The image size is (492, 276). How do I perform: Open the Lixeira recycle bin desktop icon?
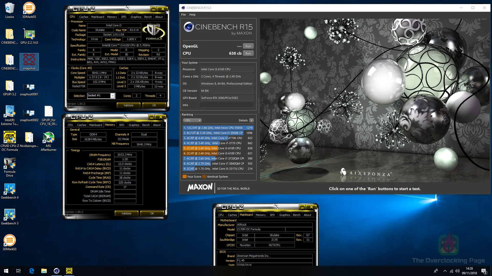point(9,10)
